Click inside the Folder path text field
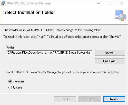This screenshot has height=105, width=128. coord(50,53)
